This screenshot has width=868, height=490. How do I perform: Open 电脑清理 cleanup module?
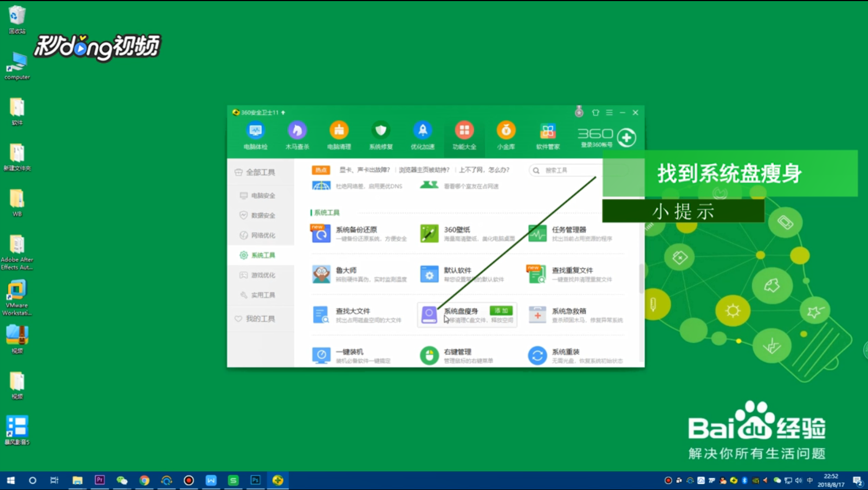[x=339, y=136]
